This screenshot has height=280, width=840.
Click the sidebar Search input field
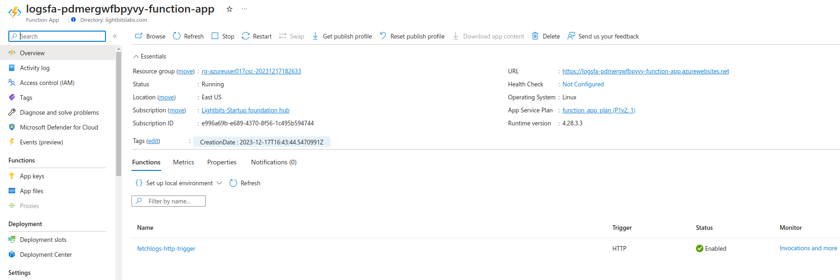57,36
